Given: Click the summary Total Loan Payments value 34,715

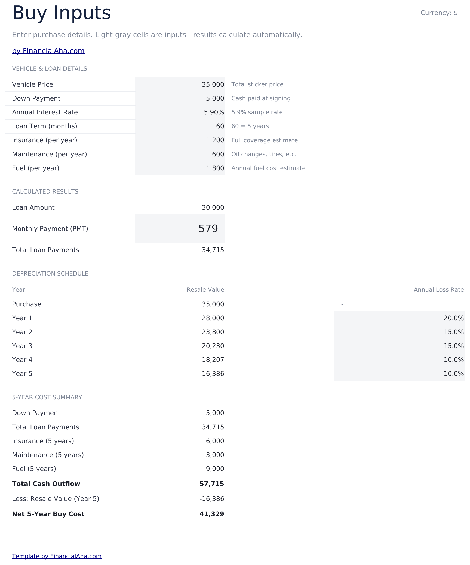Looking at the screenshot, I should click(213, 427).
